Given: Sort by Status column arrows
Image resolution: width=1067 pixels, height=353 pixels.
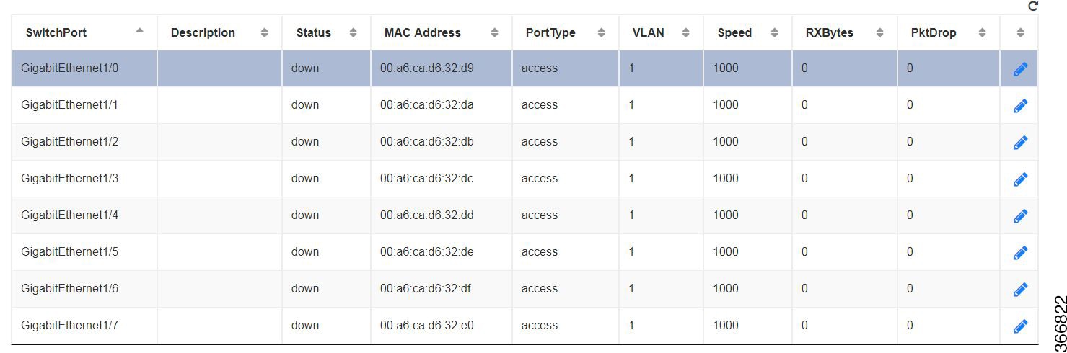Looking at the screenshot, I should [x=353, y=33].
